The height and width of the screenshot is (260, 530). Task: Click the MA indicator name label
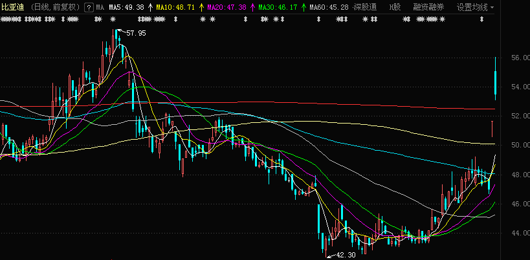(x=100, y=7)
